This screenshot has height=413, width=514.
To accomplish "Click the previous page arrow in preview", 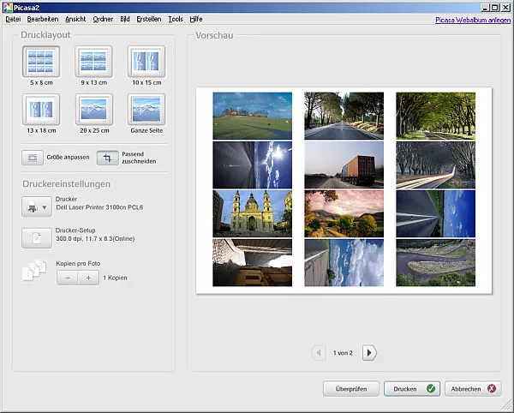I will tap(319, 352).
